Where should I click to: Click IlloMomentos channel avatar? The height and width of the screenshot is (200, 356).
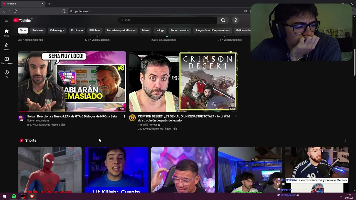click(21, 118)
